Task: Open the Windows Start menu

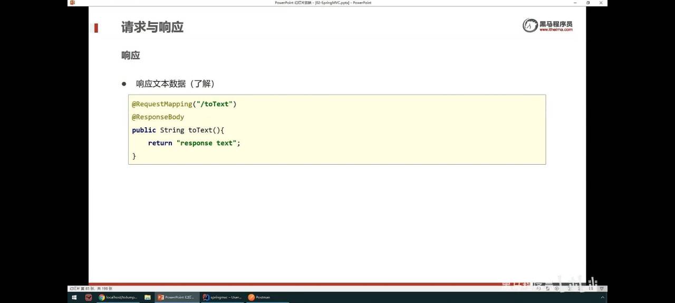Action: pos(74,297)
